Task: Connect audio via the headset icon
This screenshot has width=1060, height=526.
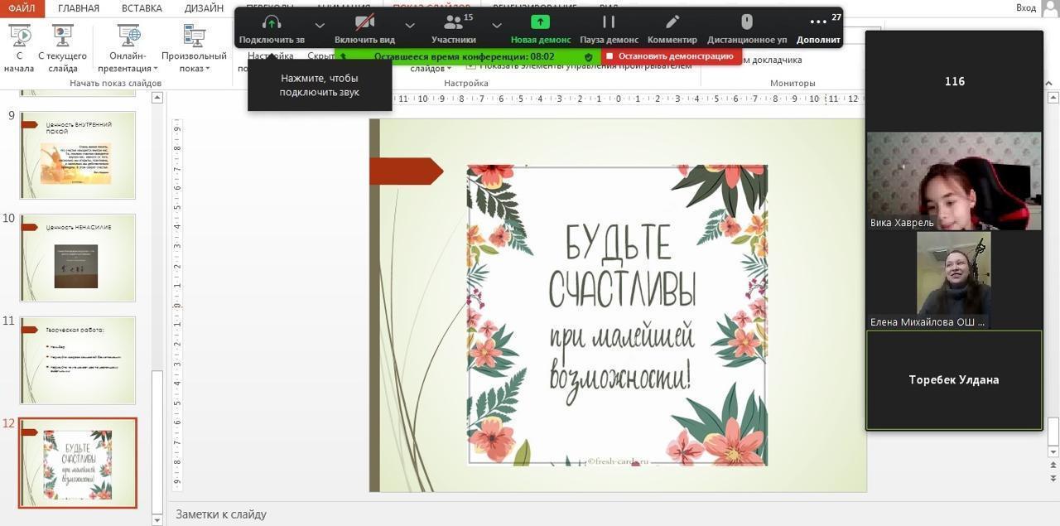Action: click(271, 22)
